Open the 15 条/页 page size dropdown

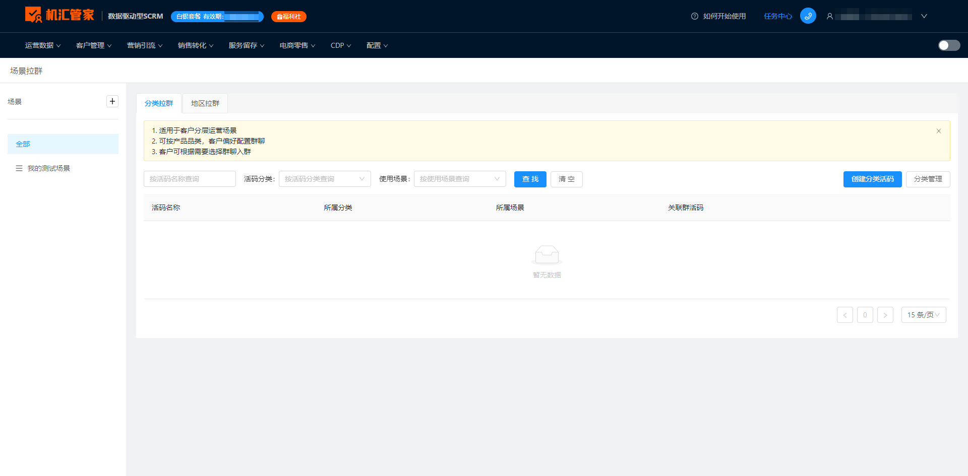click(924, 315)
